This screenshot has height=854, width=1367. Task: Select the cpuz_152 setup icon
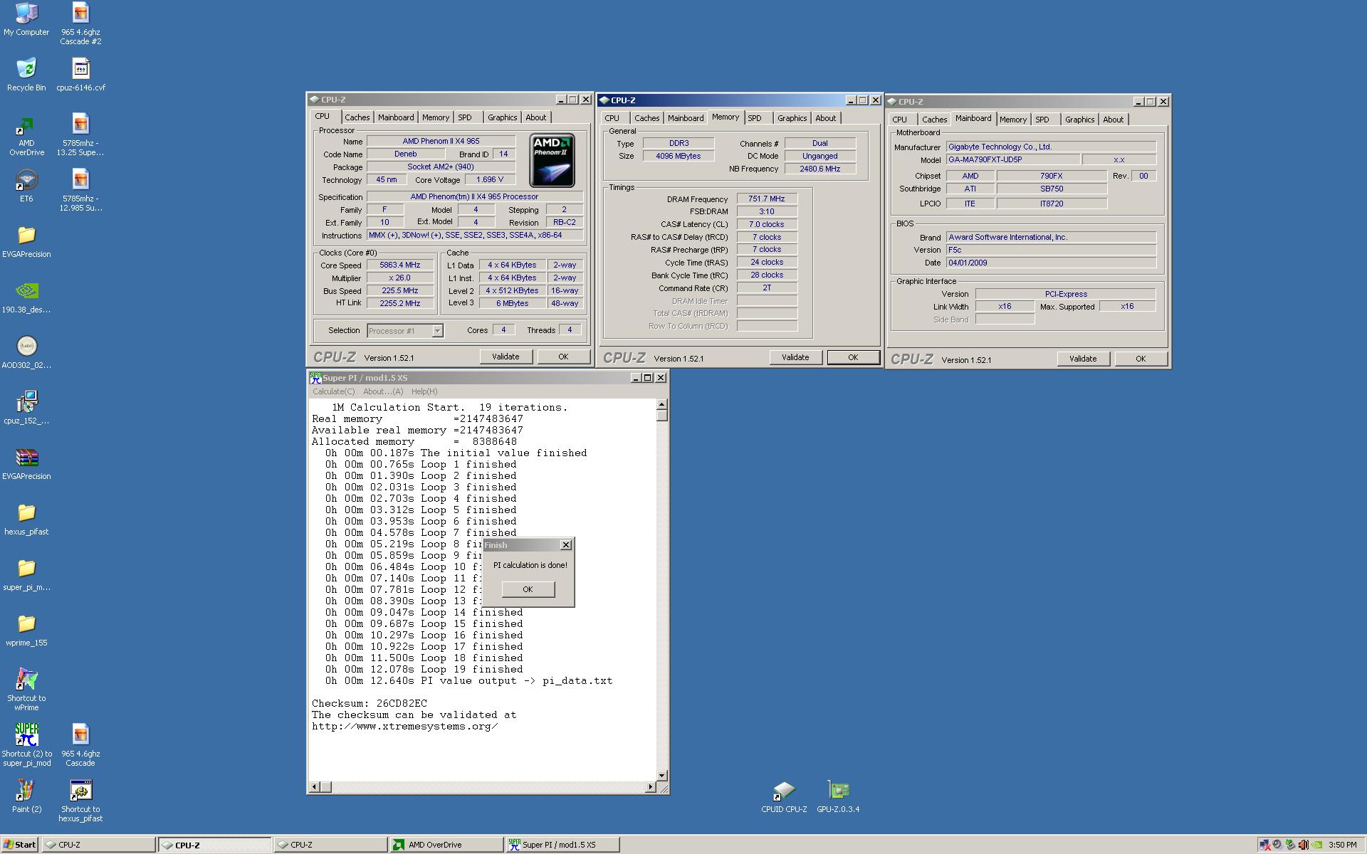26,408
